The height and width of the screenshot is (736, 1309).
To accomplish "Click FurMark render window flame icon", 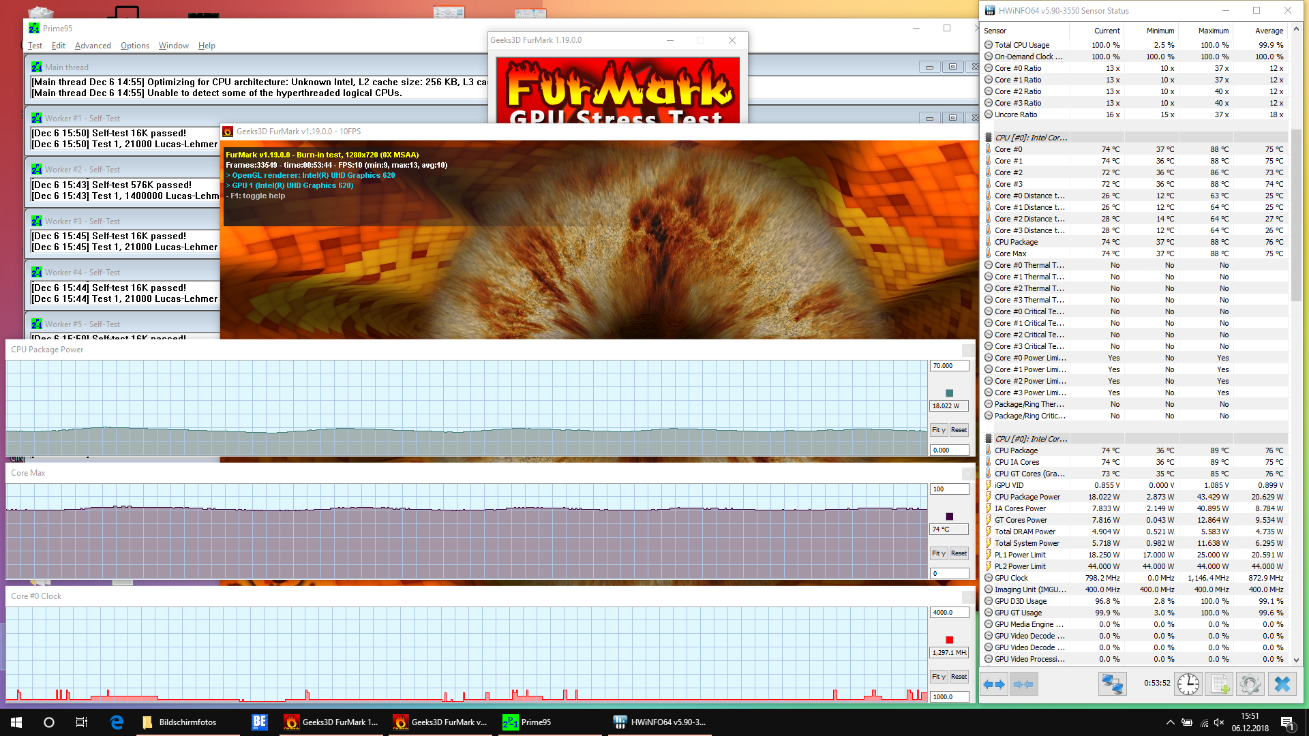I will pyautogui.click(x=228, y=132).
